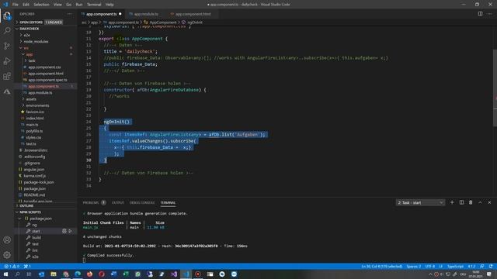
Task: Open the File menu
Action: click(x=16, y=5)
